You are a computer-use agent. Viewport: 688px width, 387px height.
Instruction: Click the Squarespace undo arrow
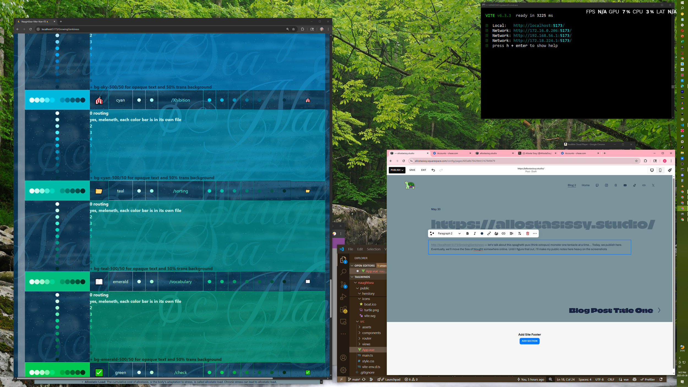pyautogui.click(x=433, y=170)
